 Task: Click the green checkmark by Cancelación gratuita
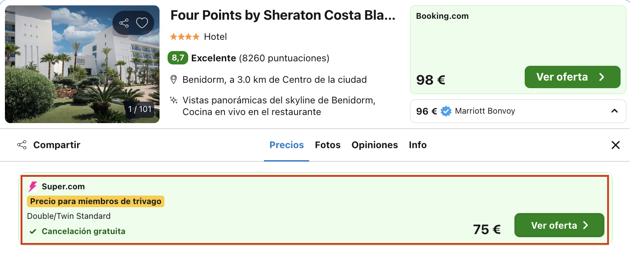click(33, 231)
